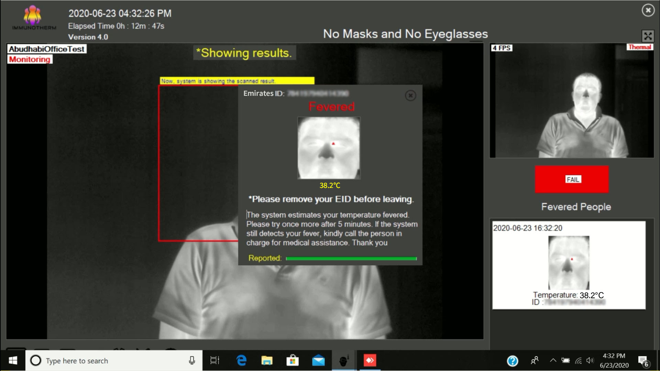This screenshot has width=660, height=371.
Task: Select the Thermal camera label
Action: pos(639,47)
